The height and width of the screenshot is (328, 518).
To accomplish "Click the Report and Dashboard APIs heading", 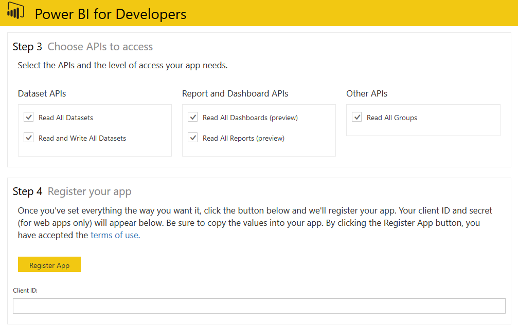I will pos(235,93).
